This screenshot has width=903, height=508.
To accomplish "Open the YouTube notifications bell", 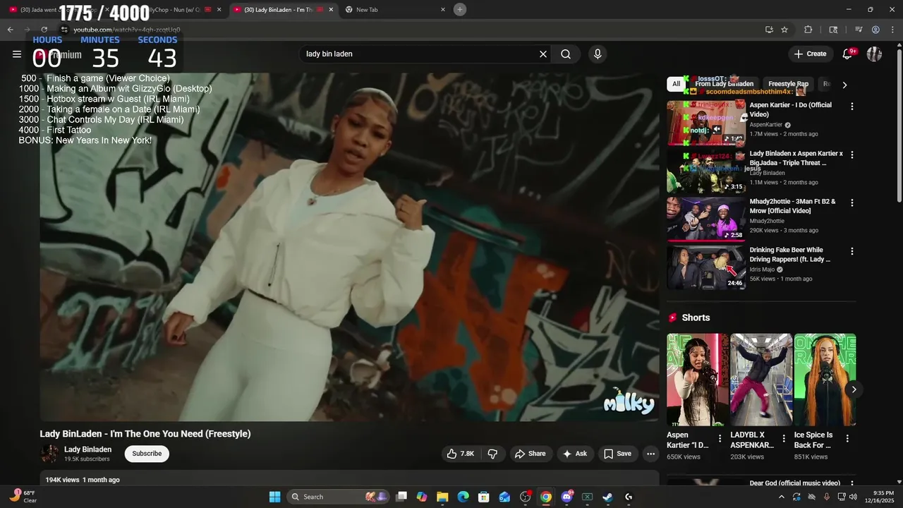I will tap(848, 54).
